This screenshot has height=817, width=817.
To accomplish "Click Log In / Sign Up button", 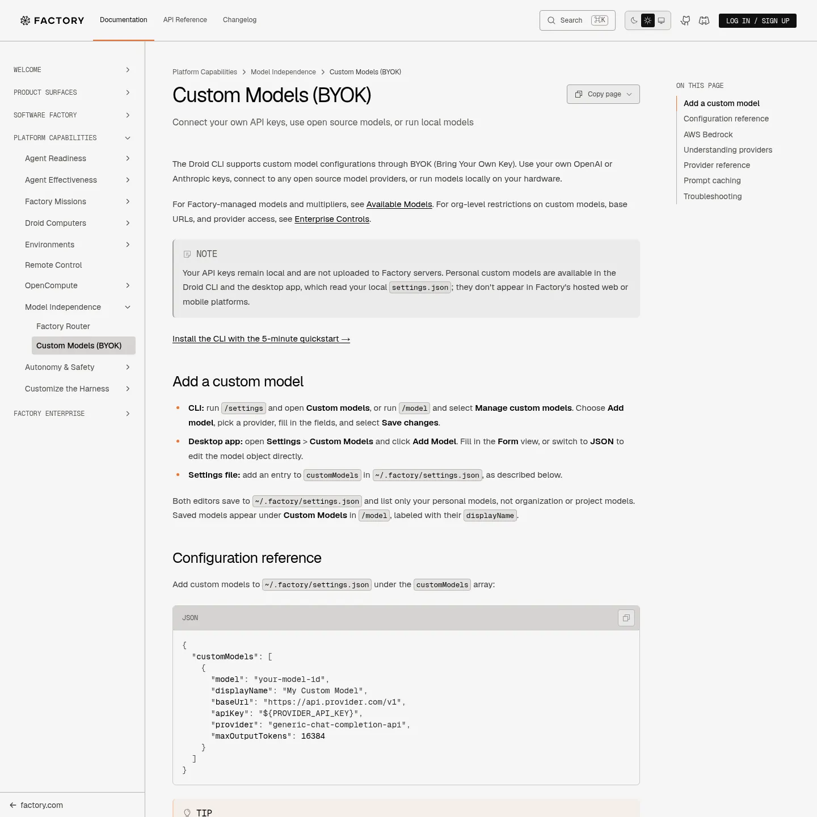I will coord(757,21).
